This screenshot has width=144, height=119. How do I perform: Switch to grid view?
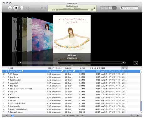(x=111, y=8)
